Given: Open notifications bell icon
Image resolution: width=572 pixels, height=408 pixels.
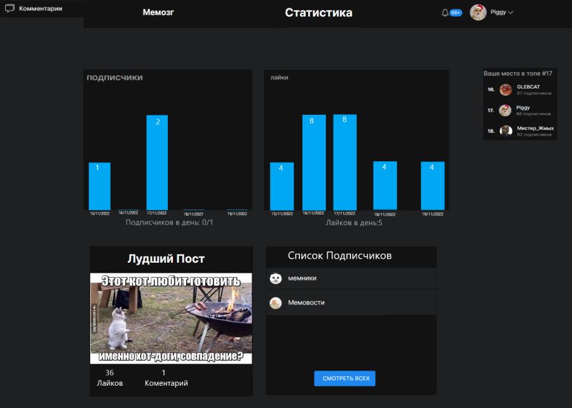Looking at the screenshot, I should pos(445,13).
